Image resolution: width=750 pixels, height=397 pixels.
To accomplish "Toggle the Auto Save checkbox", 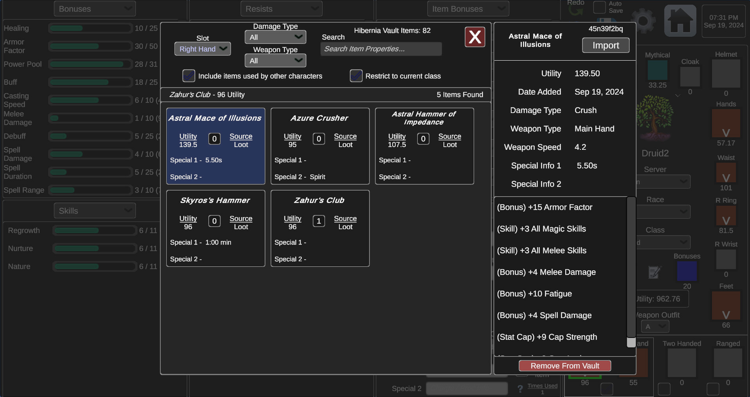I will [599, 7].
